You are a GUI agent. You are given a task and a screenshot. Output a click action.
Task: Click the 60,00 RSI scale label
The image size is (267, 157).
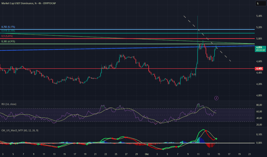(x=259, y=112)
